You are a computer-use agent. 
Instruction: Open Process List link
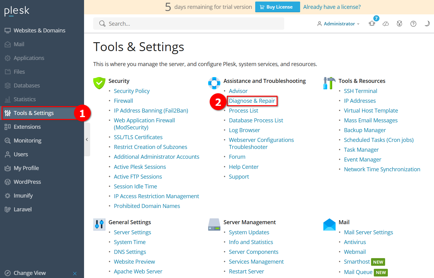[x=244, y=110]
